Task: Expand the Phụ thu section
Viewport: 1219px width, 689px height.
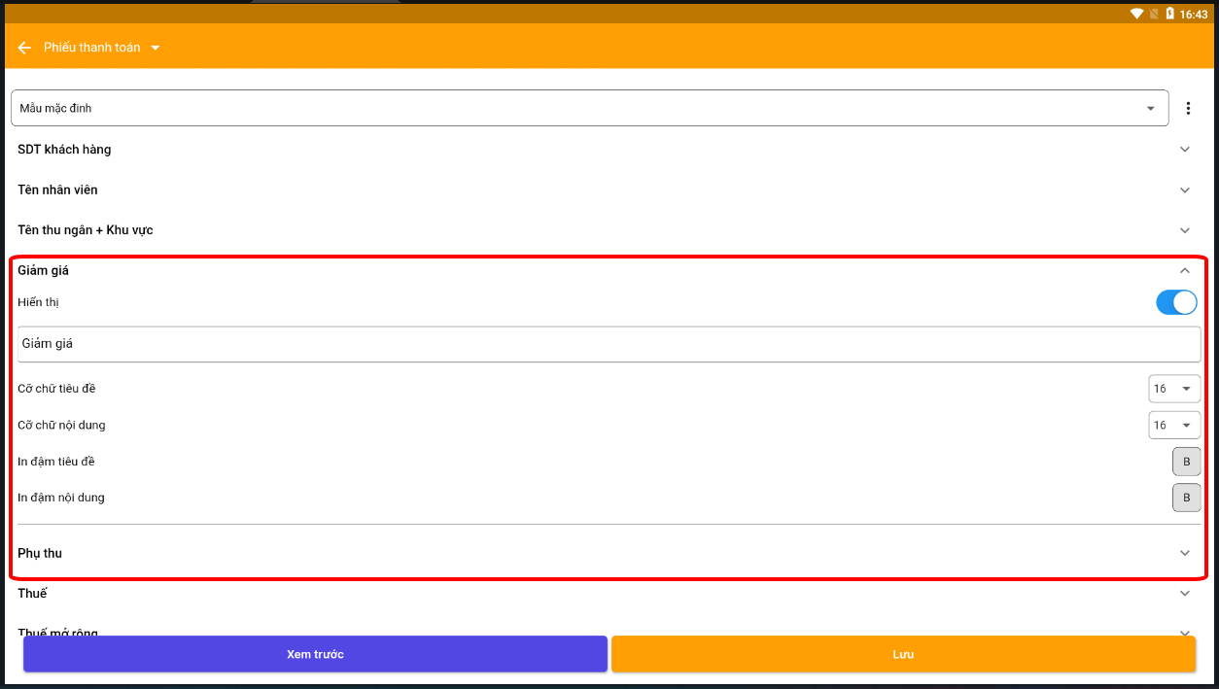Action: point(1184,553)
